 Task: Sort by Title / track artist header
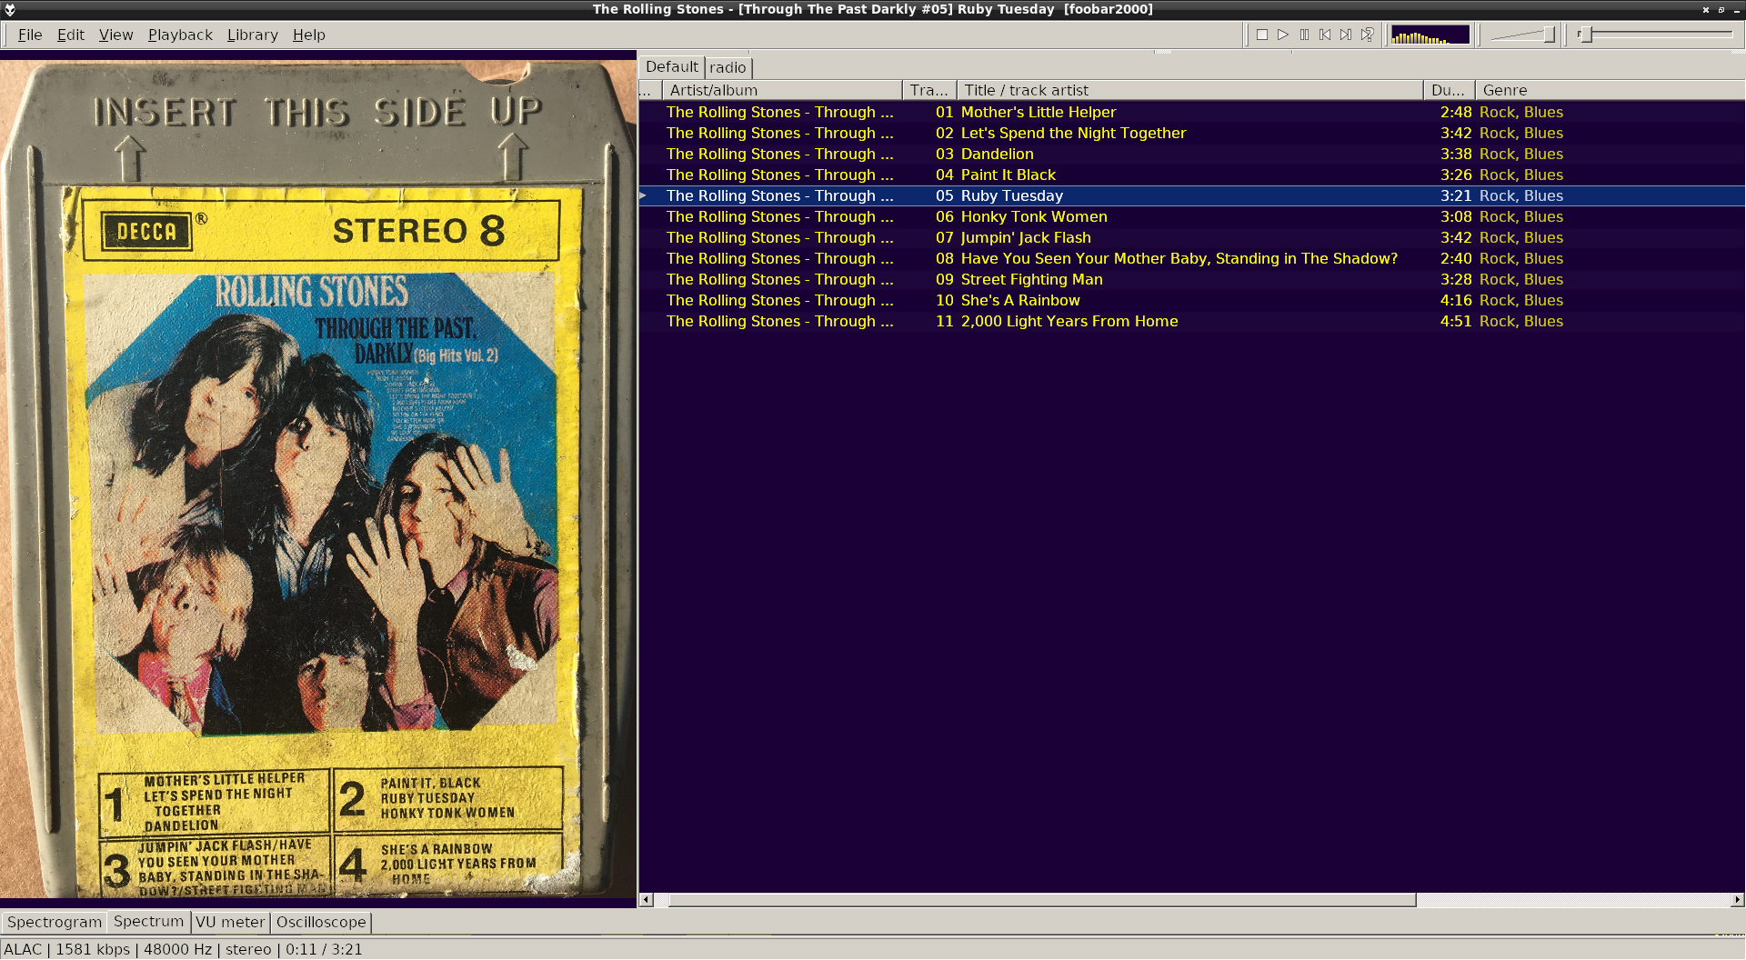[1189, 90]
